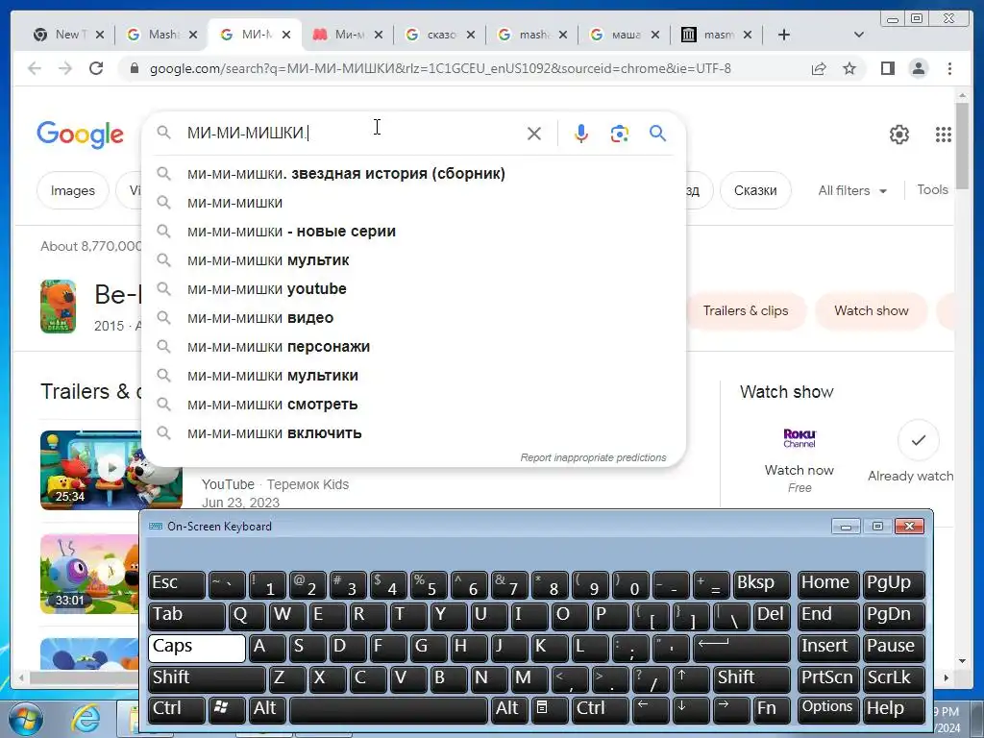Toggle the Insert key
The width and height of the screenshot is (984, 738).
(828, 647)
